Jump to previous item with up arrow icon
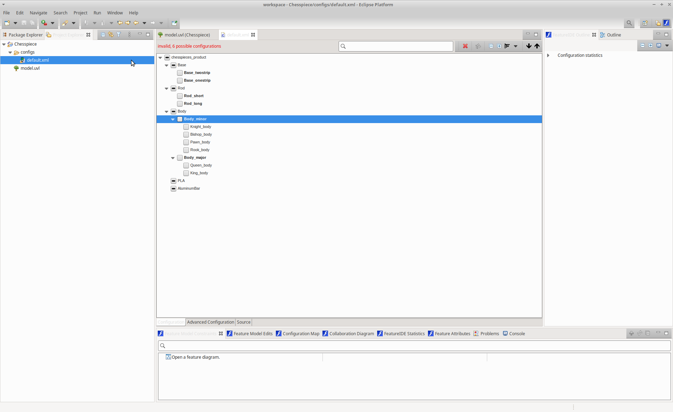Viewport: 673px width, 412px height. (x=537, y=46)
